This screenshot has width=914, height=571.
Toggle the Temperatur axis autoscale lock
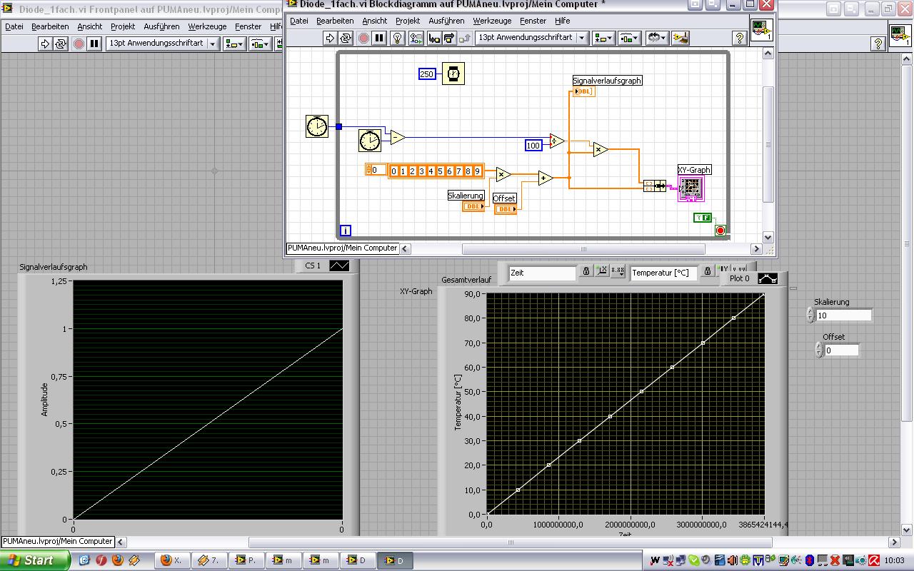[x=707, y=272]
